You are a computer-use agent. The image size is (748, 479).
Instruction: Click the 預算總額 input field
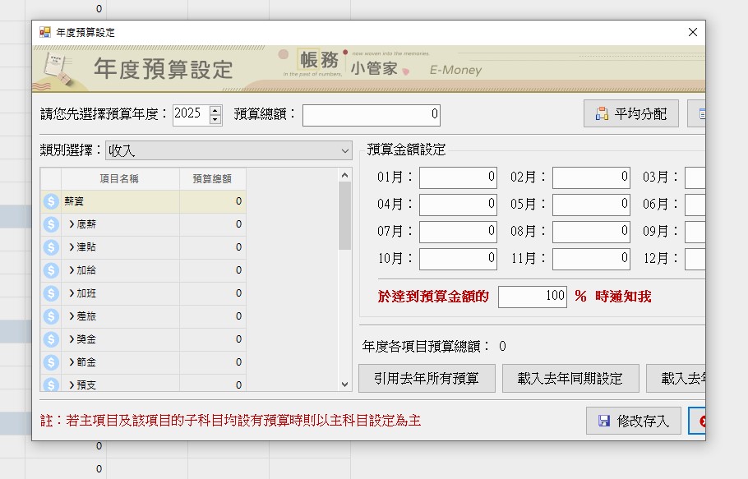[372, 115]
